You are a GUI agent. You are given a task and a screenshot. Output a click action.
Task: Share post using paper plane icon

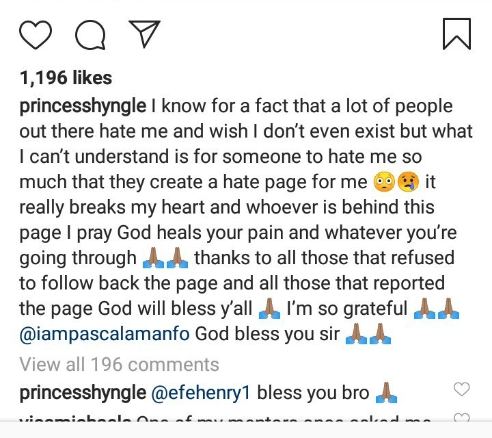[x=144, y=34]
